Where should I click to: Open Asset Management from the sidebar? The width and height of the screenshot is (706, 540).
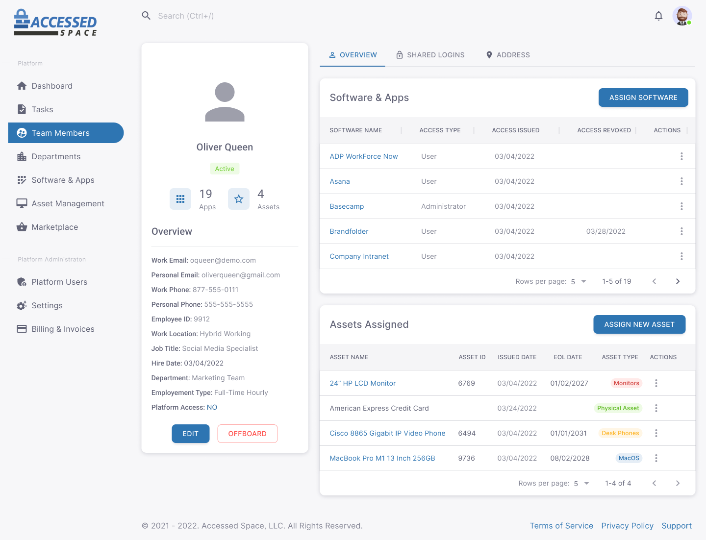(x=66, y=203)
